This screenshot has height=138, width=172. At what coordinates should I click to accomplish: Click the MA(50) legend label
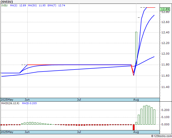[x=32, y=6]
